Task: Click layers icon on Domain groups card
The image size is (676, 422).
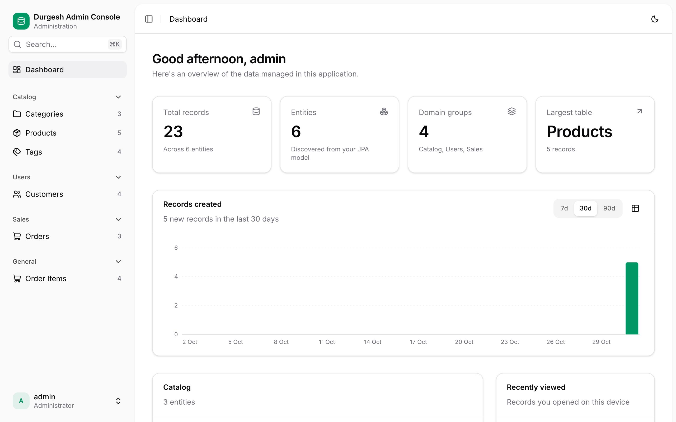Action: click(x=512, y=111)
